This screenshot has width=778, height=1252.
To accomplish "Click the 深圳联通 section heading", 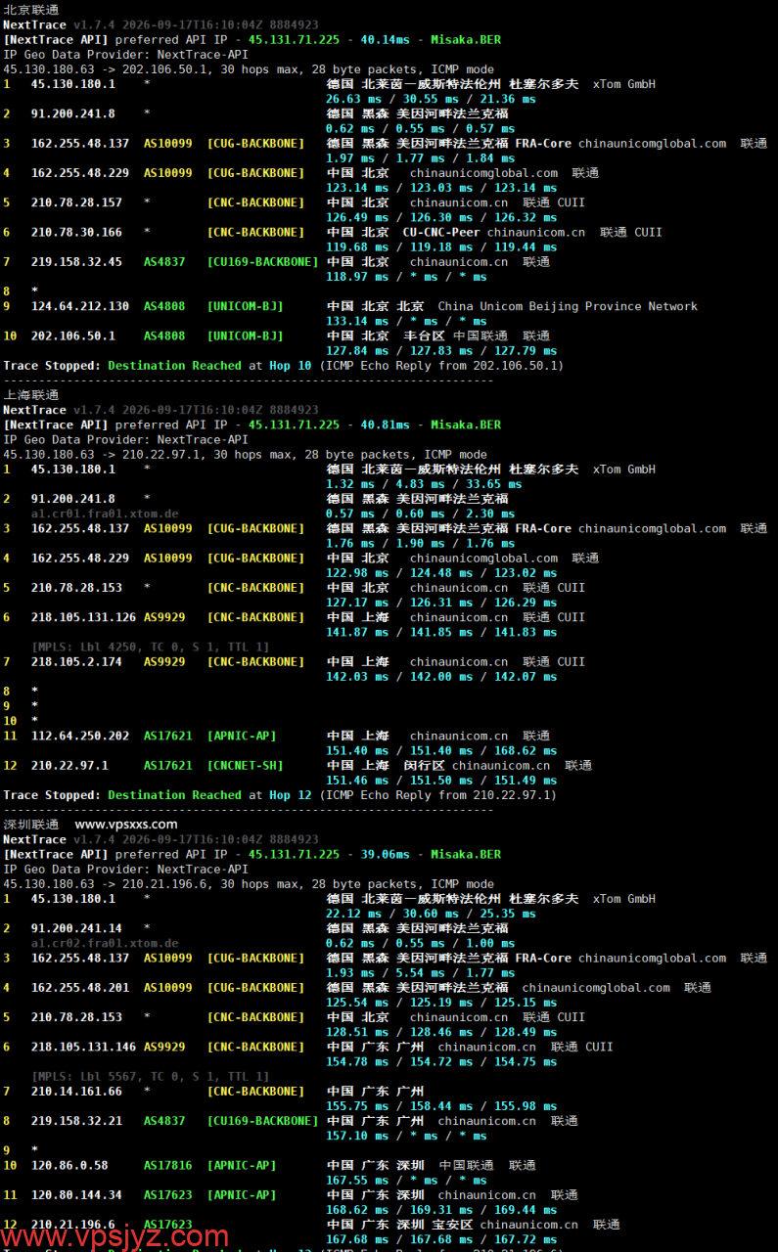I will pos(30,825).
